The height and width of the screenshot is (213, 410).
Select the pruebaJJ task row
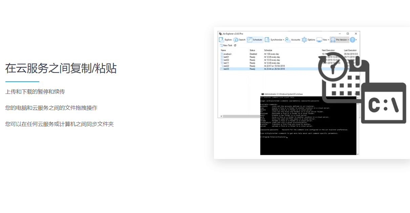(289, 54)
